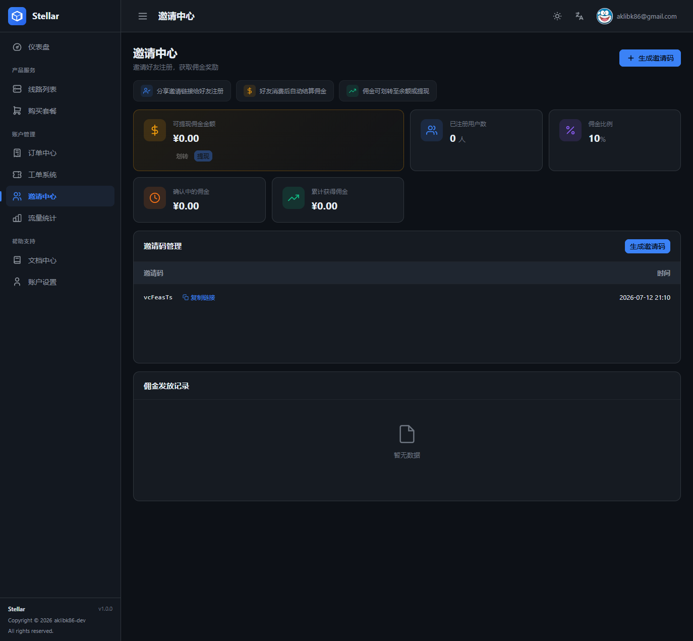Image resolution: width=693 pixels, height=641 pixels.
Task: Collapse sidebar with hamburger menu icon
Action: click(143, 16)
